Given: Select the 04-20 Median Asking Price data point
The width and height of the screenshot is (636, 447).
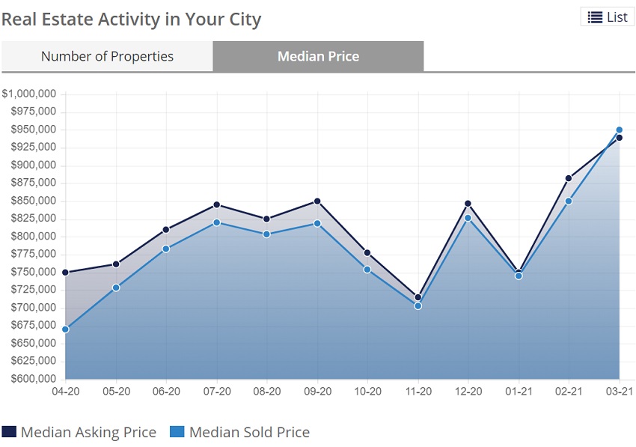Looking at the screenshot, I should click(66, 273).
